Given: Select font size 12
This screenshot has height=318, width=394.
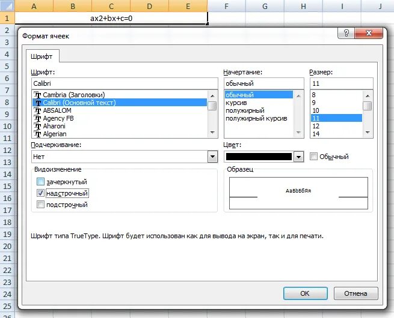Looking at the screenshot, I should pos(336,126).
